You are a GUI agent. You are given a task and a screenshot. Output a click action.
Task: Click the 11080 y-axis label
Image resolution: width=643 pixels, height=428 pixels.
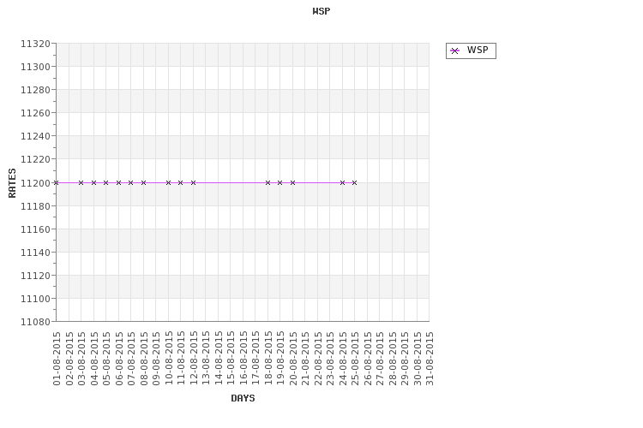38,322
